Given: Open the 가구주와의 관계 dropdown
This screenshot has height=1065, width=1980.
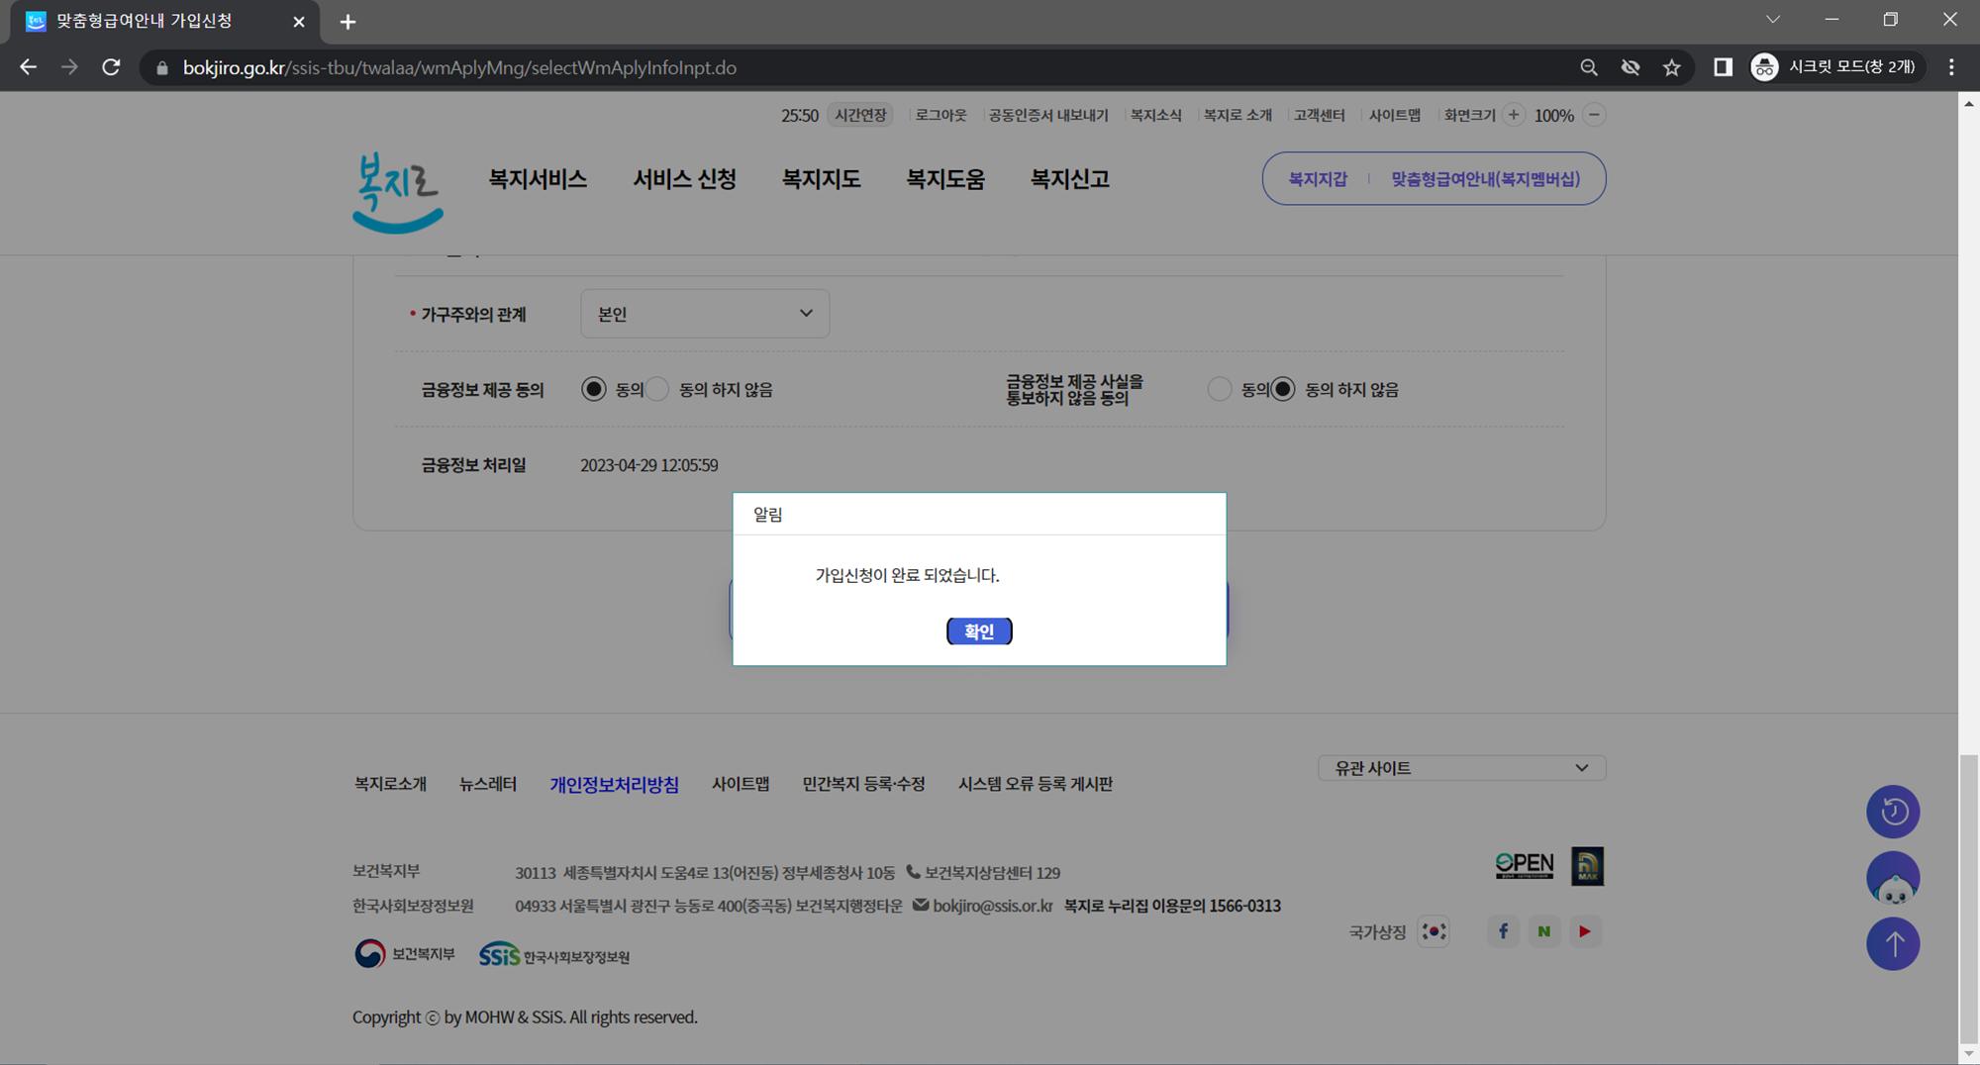Looking at the screenshot, I should pos(705,314).
